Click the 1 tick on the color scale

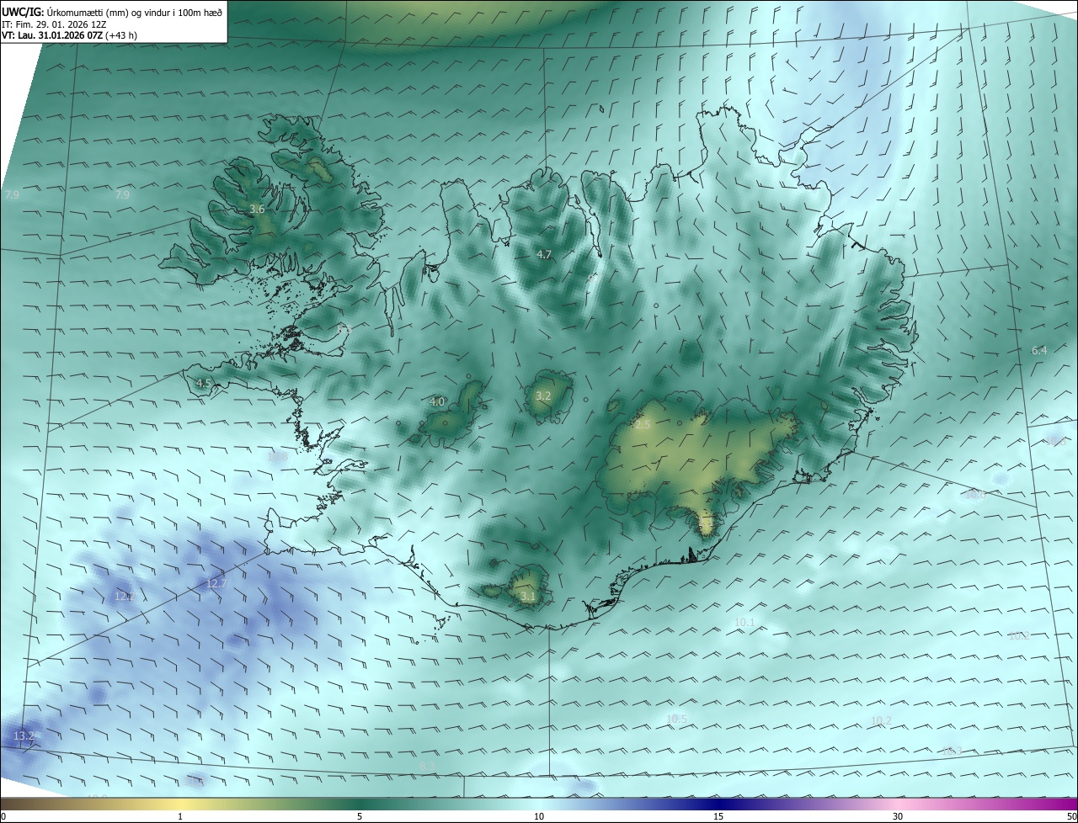point(180,816)
